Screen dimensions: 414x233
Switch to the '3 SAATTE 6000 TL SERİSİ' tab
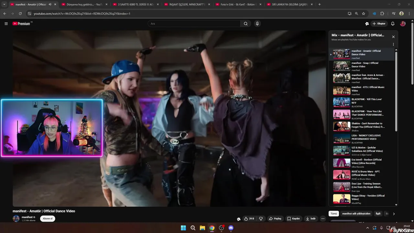pos(135,5)
